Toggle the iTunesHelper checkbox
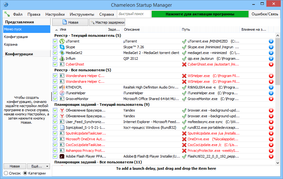The image size is (283, 179). [55, 93]
